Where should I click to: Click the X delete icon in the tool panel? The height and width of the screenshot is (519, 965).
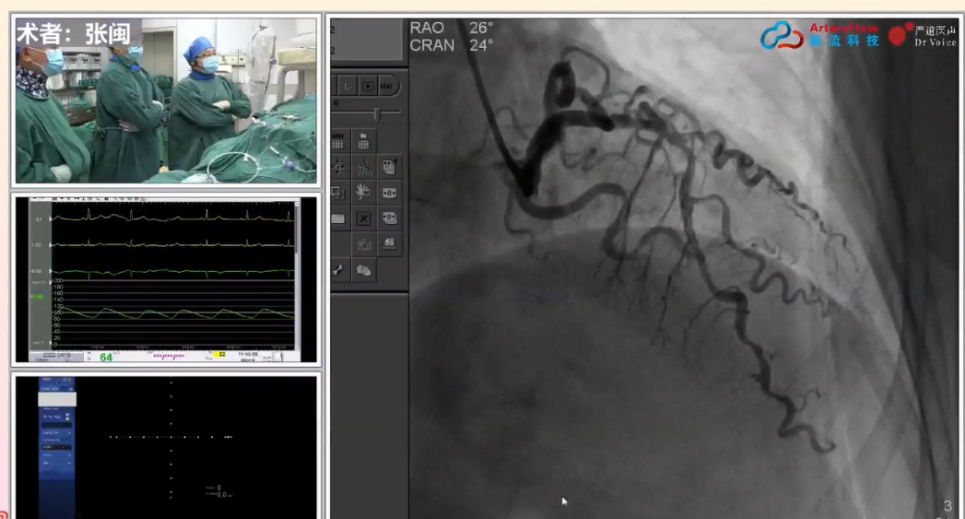[363, 218]
